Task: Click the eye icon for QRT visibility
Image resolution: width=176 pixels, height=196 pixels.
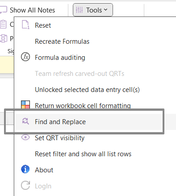Action: click(25, 137)
